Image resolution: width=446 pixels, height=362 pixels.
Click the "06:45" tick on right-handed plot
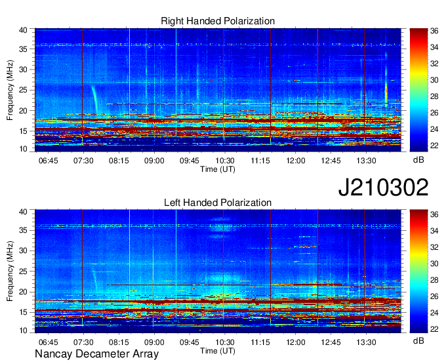coord(48,161)
